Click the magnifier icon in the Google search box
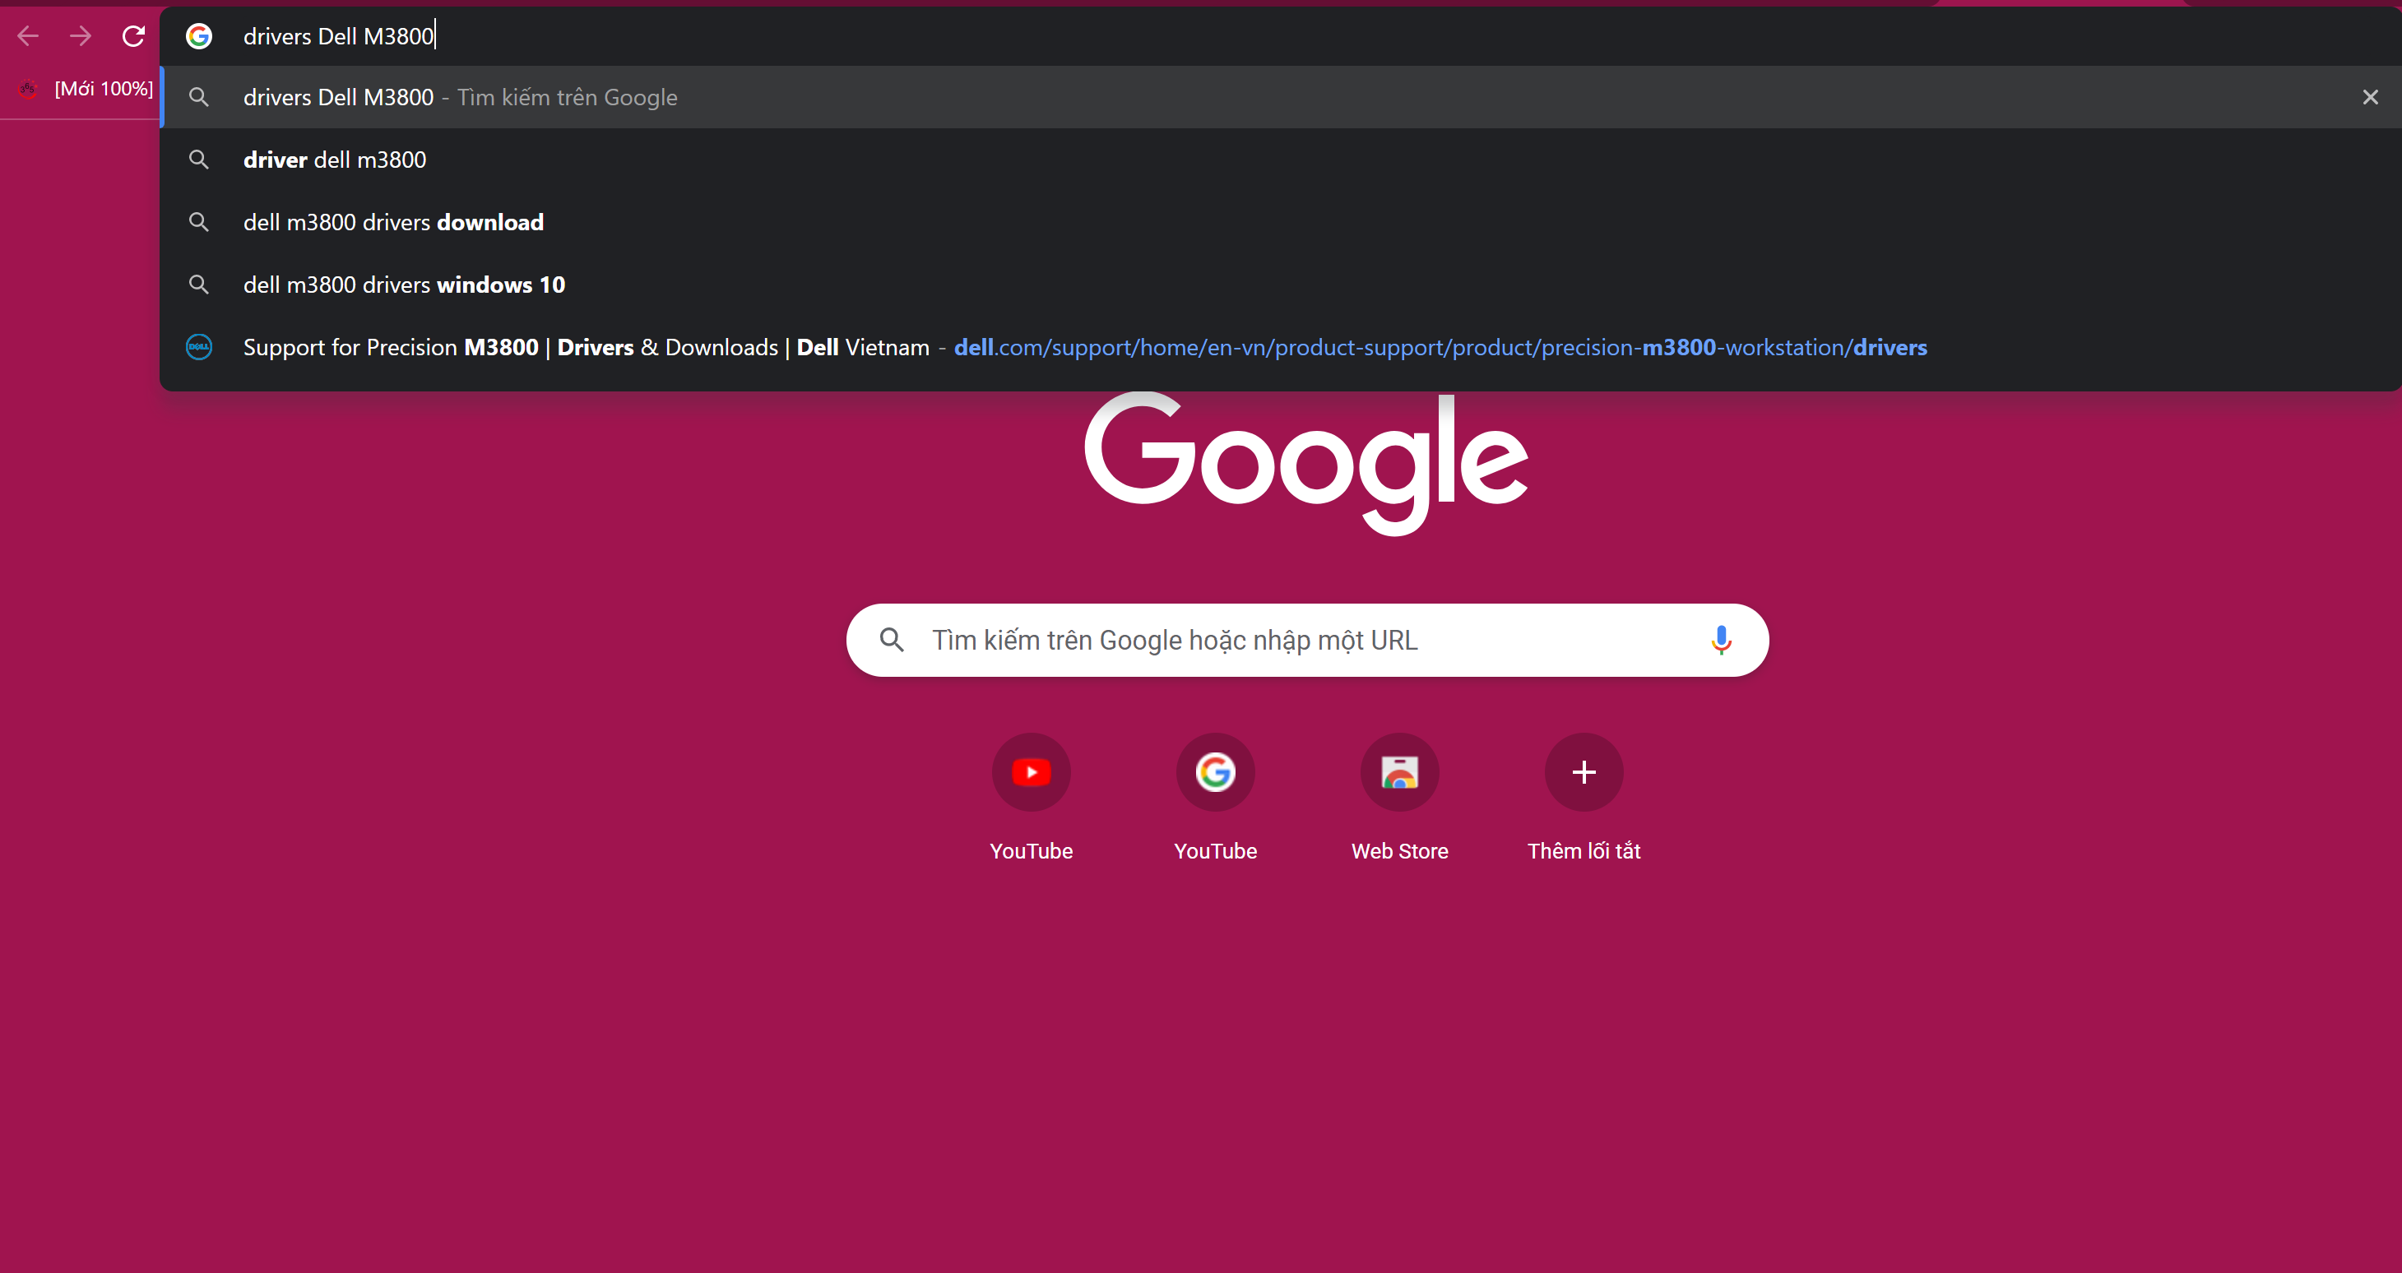 [893, 641]
